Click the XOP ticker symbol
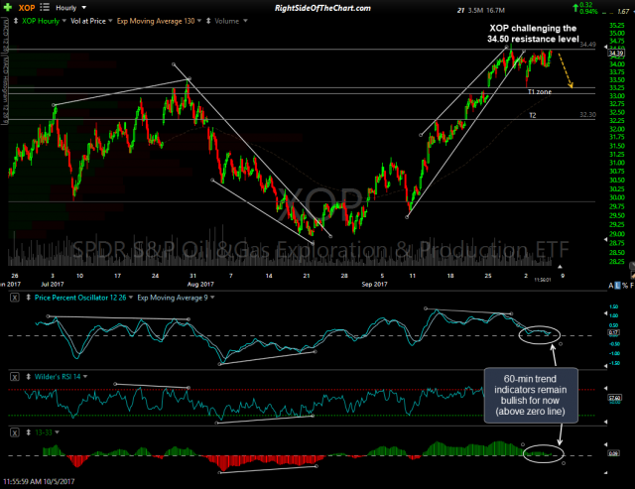Image resolution: width=635 pixels, height=489 pixels. [x=27, y=8]
